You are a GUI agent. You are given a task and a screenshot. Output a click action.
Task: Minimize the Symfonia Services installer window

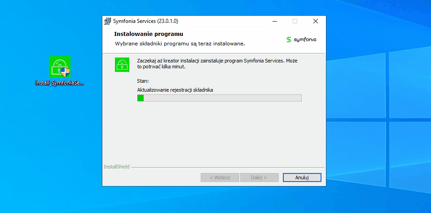[275, 21]
